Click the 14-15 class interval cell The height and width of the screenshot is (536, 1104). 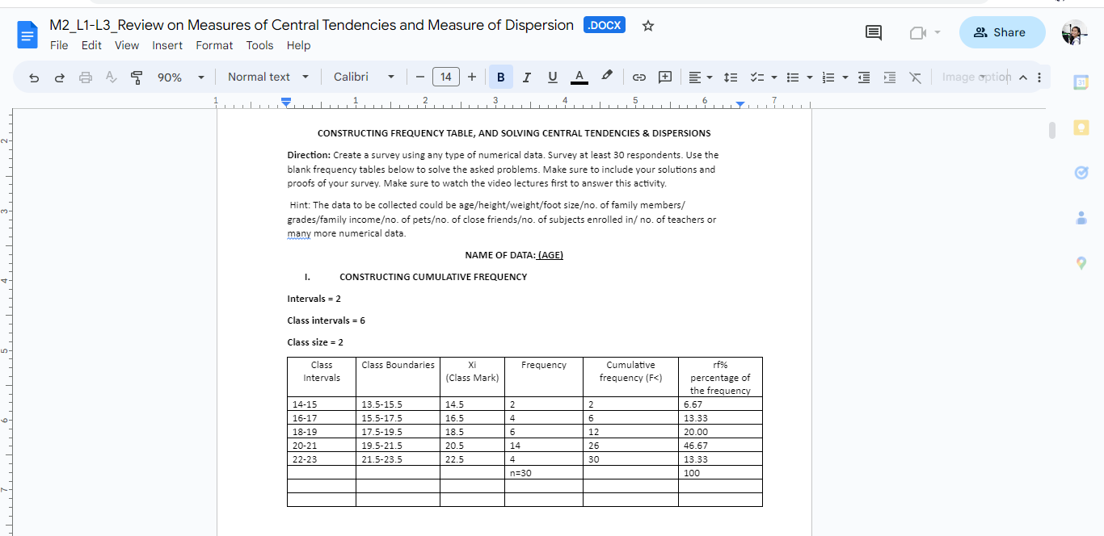(322, 404)
